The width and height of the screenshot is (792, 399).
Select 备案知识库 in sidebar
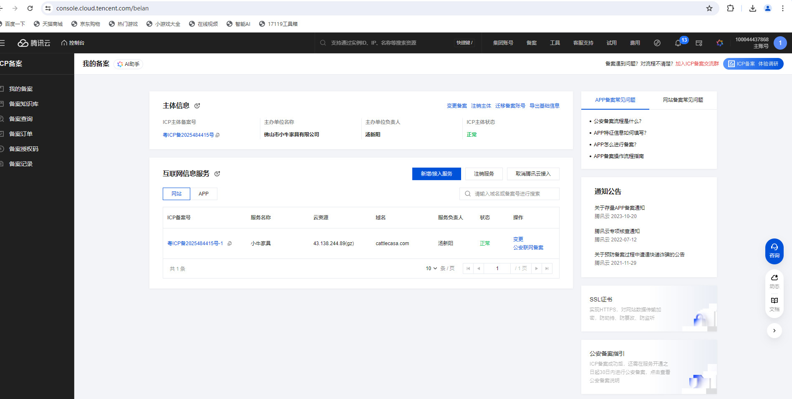click(x=24, y=104)
